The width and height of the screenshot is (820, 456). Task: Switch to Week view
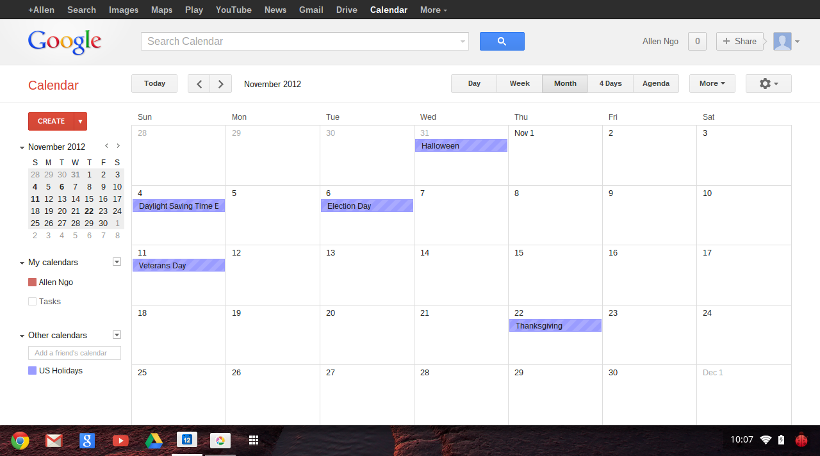[520, 84]
